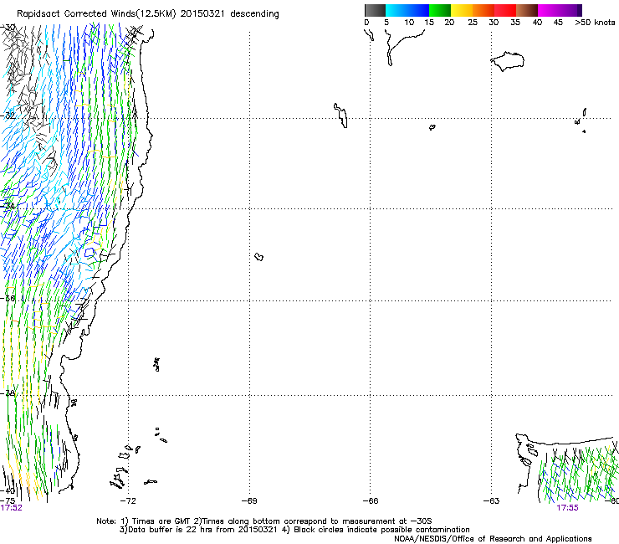
Task: Select the yellow 20-25 knots legend swatch
Action: point(462,10)
